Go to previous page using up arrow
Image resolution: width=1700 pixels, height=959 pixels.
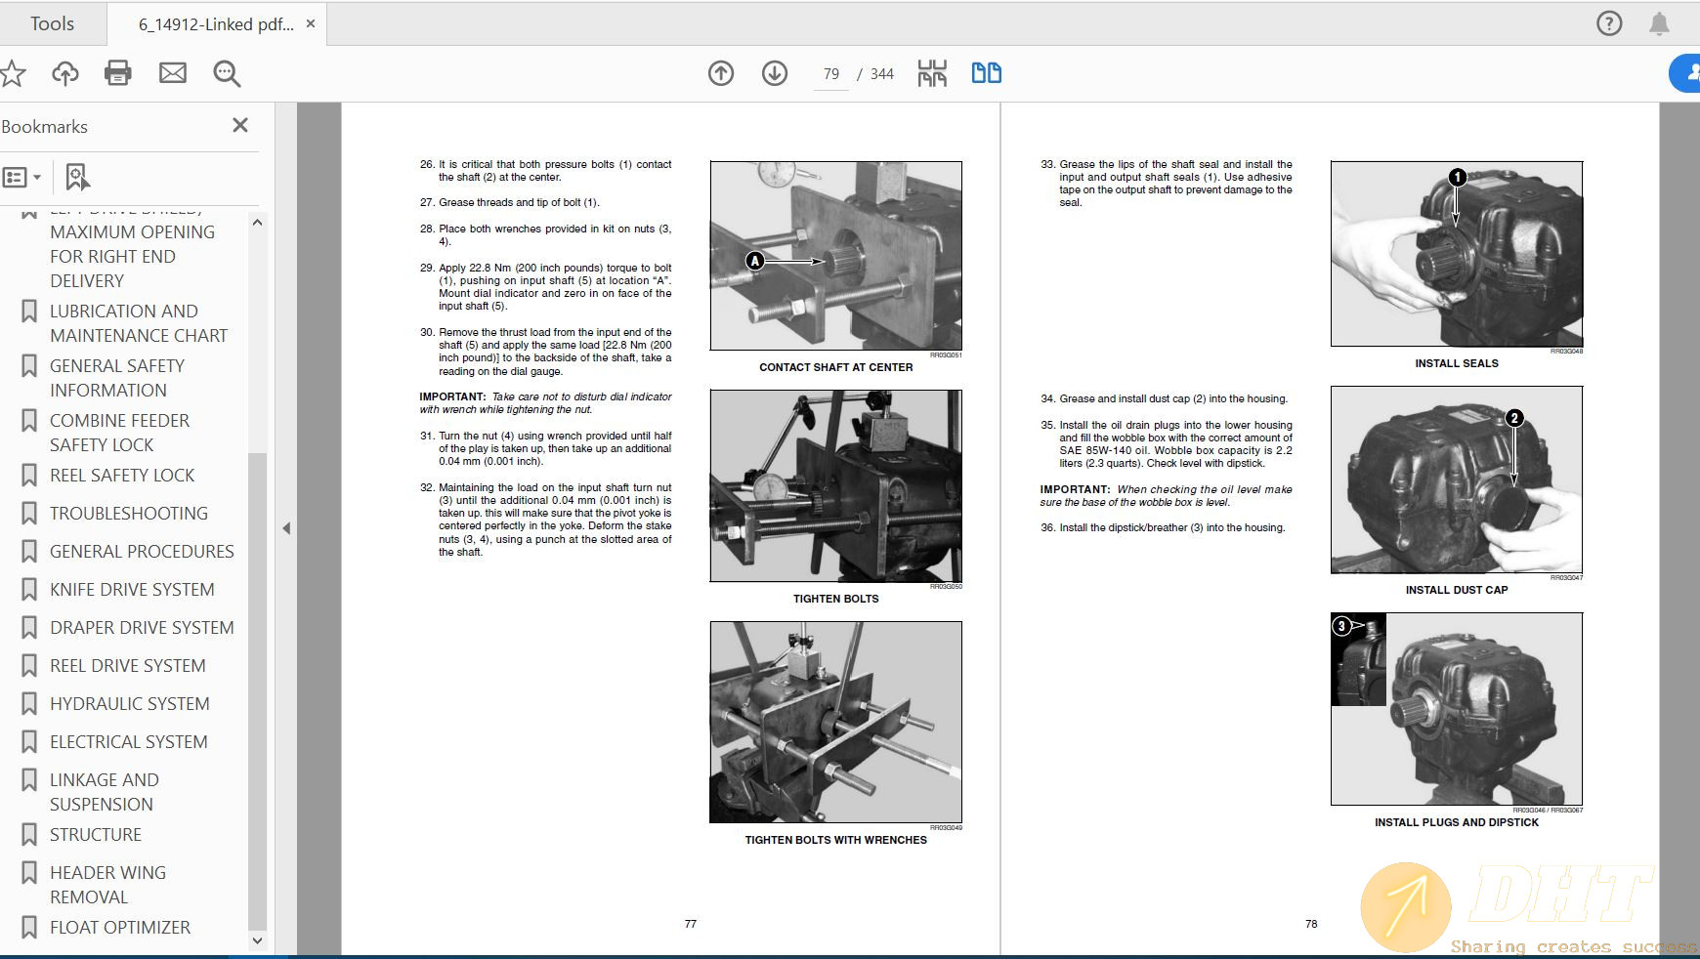[x=721, y=73]
